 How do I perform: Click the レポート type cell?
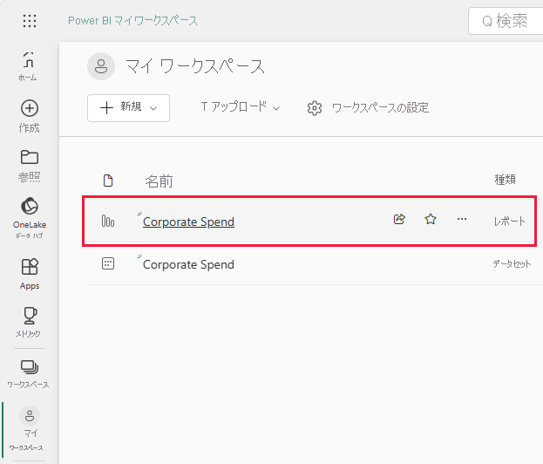509,221
